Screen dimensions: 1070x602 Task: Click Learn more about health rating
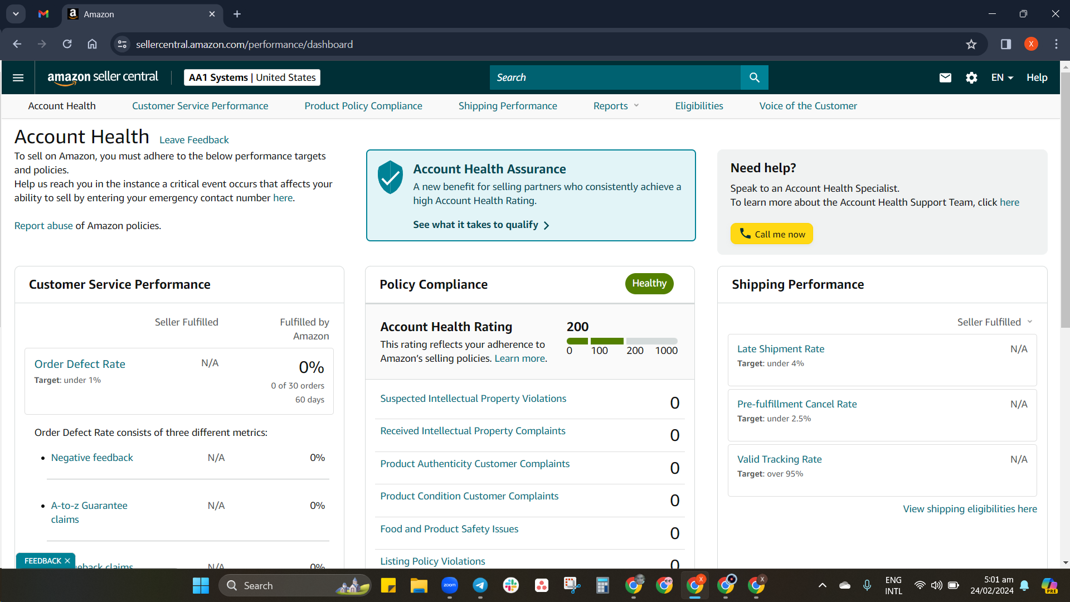[x=519, y=358]
